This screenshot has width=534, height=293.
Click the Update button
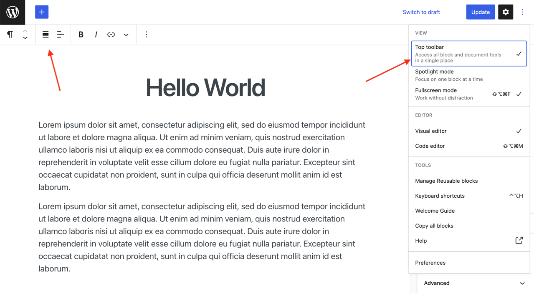(x=480, y=12)
